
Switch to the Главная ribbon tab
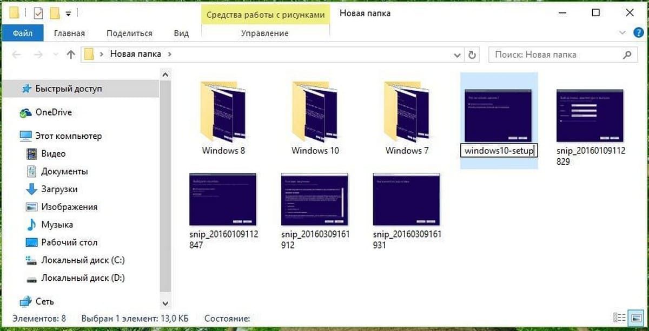point(69,33)
